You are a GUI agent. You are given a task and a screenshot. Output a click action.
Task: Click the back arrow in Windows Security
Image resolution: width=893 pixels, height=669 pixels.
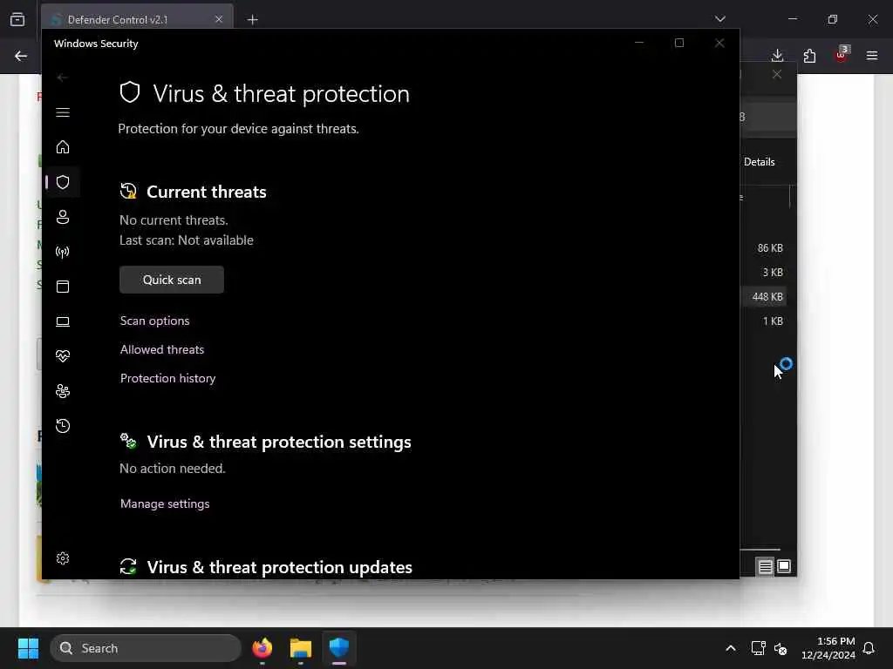click(62, 78)
